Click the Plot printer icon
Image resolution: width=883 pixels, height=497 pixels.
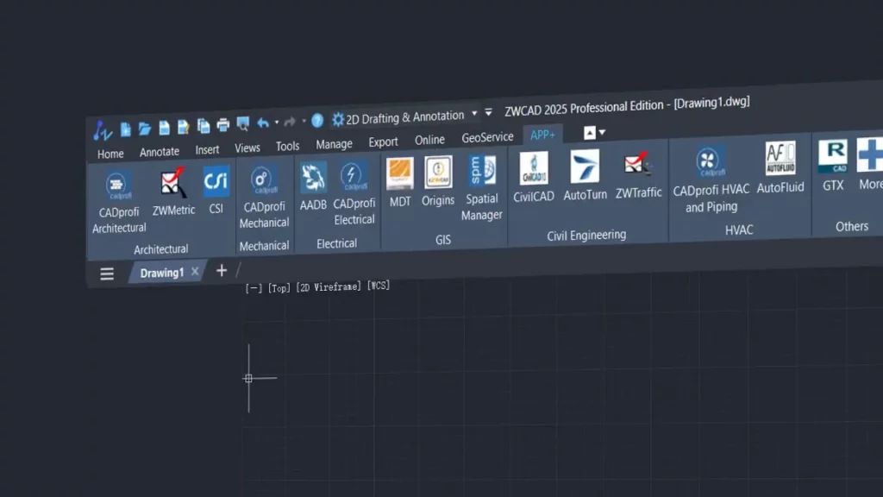pyautogui.click(x=223, y=125)
